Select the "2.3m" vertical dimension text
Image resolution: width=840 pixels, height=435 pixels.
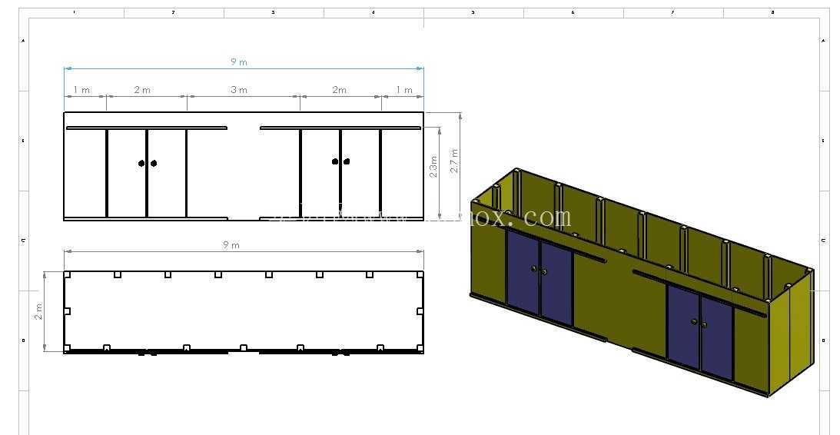tap(433, 166)
